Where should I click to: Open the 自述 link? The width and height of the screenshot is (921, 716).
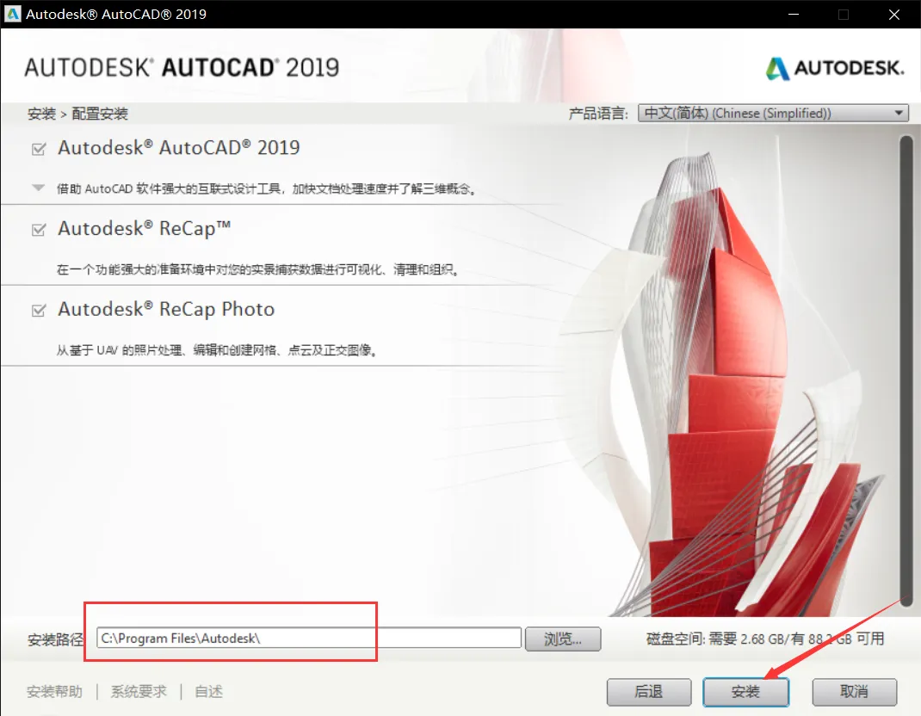point(208,691)
